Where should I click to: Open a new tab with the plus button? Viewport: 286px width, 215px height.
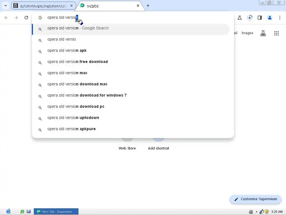click(148, 6)
